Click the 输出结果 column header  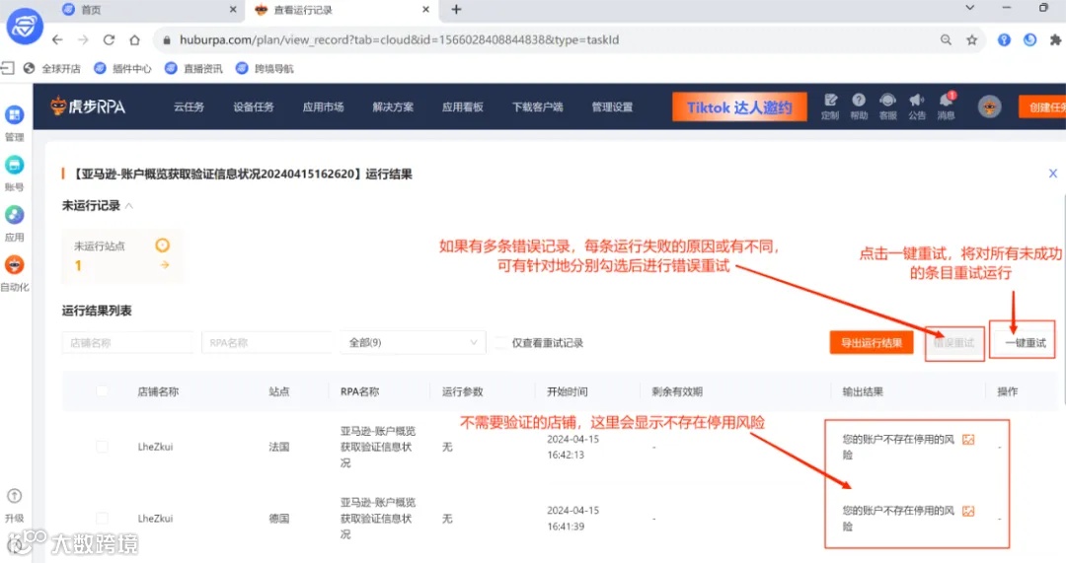point(863,391)
